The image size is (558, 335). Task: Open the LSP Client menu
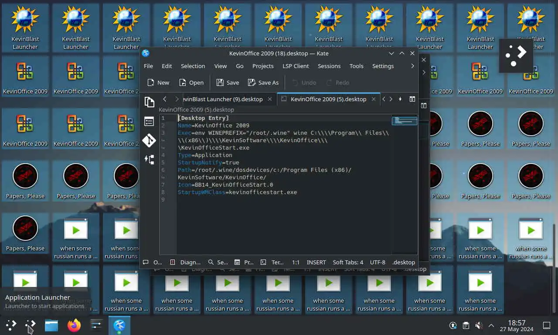pos(296,66)
